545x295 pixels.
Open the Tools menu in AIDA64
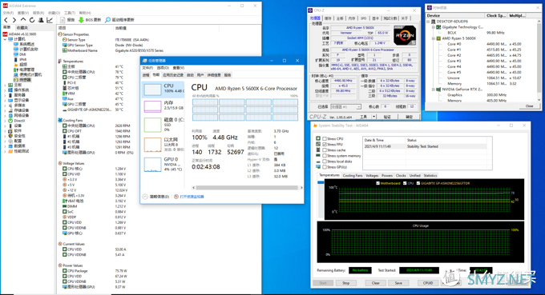pyautogui.click(x=70, y=13)
